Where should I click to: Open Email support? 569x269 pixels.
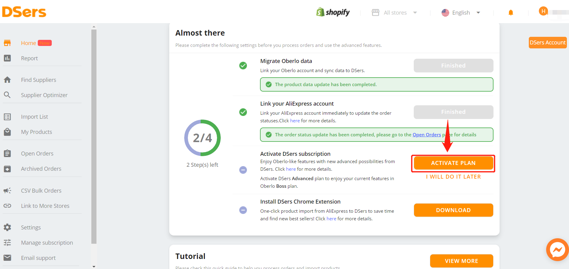coord(38,258)
